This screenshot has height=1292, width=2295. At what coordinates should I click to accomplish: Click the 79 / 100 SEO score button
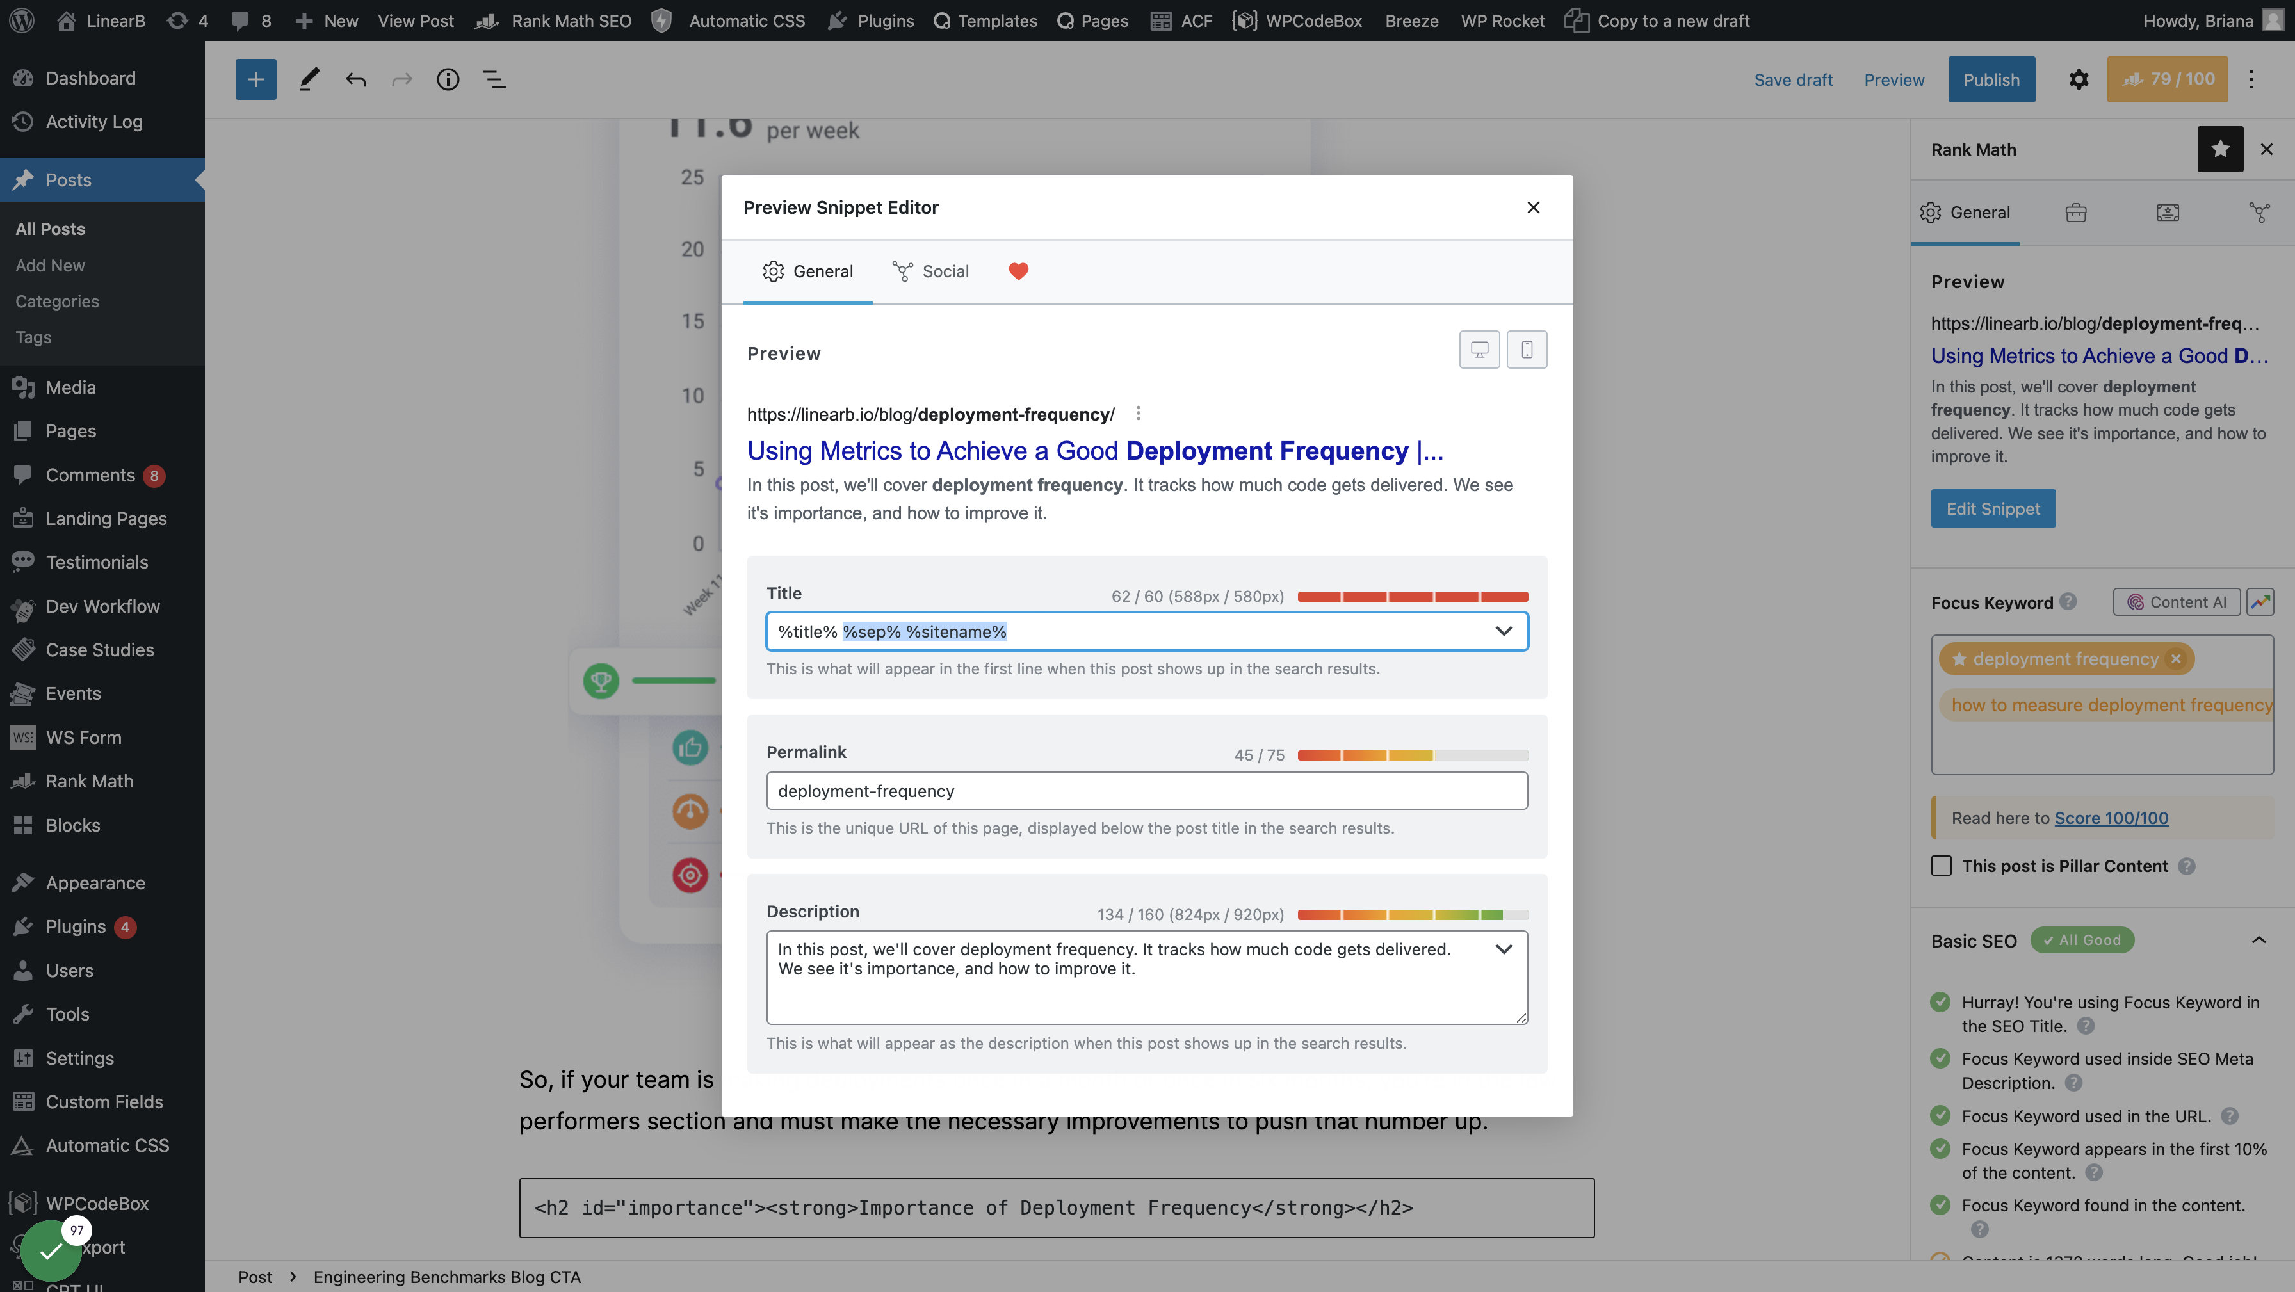(x=2167, y=79)
